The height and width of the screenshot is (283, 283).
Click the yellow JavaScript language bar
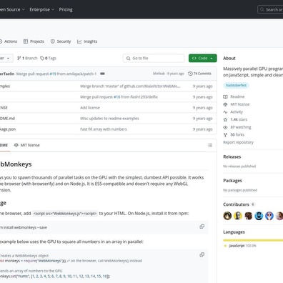(x=253, y=240)
